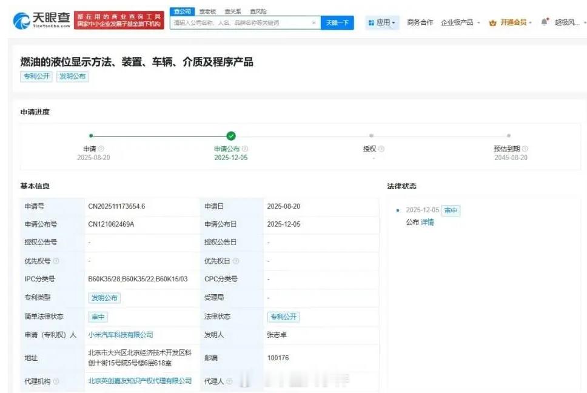
Task: Open 小米汽车科技有限公司 company link
Action: tap(121, 334)
